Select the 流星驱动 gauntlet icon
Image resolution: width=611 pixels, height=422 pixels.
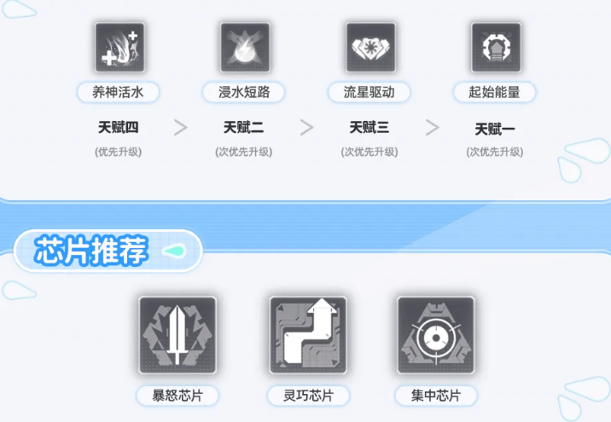click(x=371, y=48)
